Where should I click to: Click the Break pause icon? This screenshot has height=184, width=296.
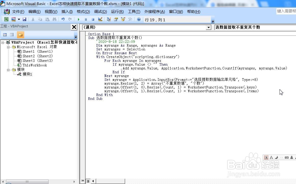86,19
